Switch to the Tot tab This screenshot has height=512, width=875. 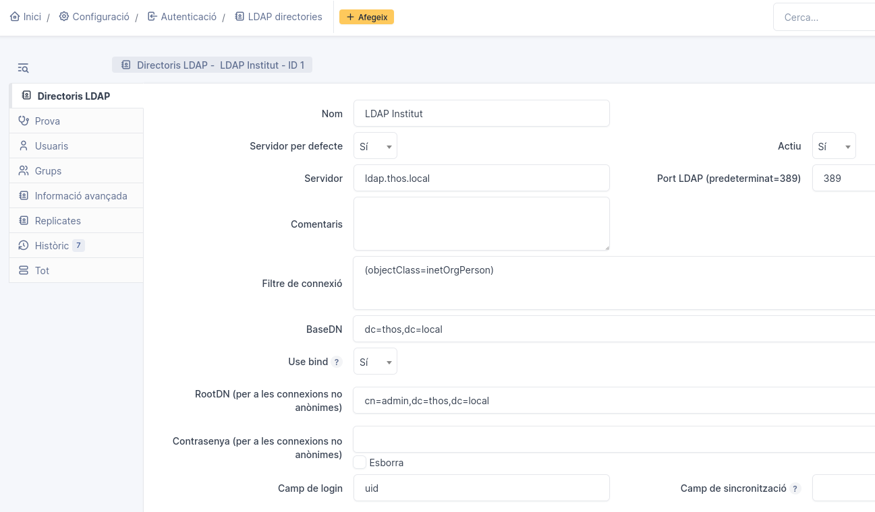(x=76, y=271)
